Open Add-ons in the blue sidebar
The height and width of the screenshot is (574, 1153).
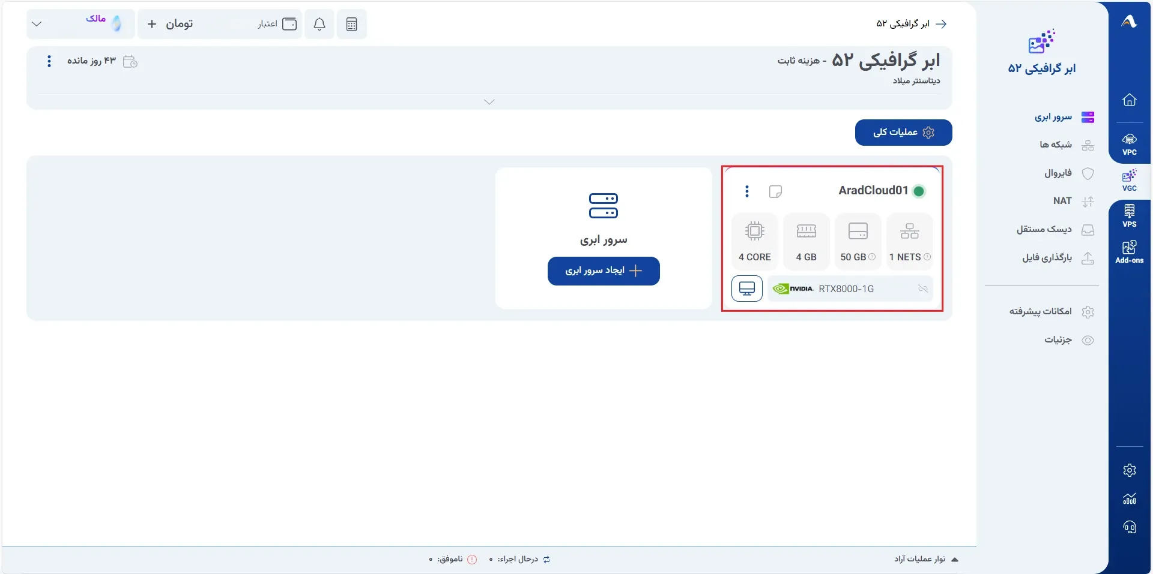coord(1130,252)
